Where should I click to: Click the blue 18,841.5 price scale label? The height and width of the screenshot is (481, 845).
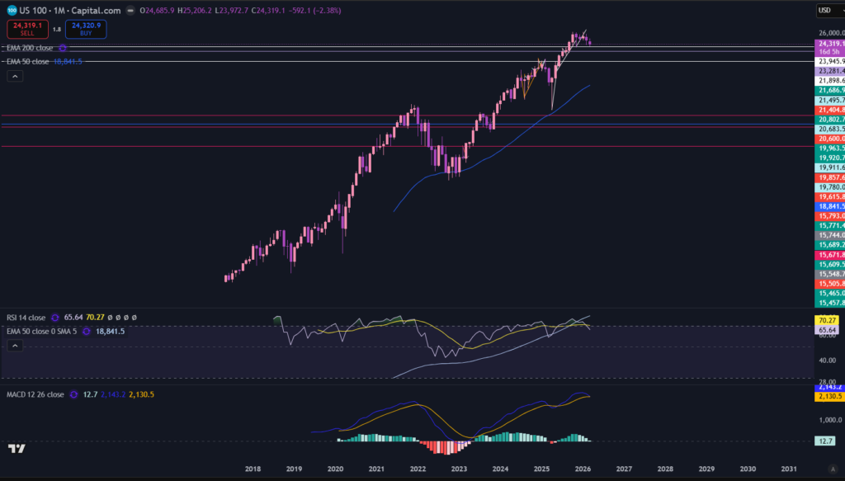pos(830,206)
